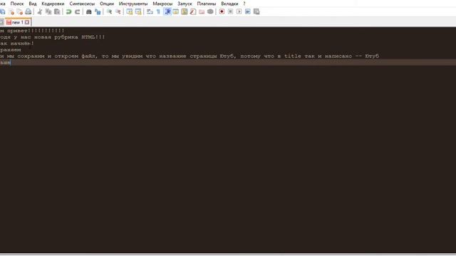Click the line mentioning 'рубрика HTML!!!'
This screenshot has width=456, height=256.
52,37
